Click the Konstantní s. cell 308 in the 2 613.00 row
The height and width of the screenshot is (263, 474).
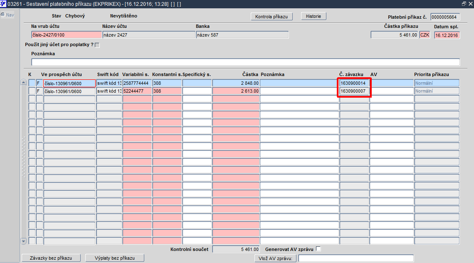(x=167, y=91)
